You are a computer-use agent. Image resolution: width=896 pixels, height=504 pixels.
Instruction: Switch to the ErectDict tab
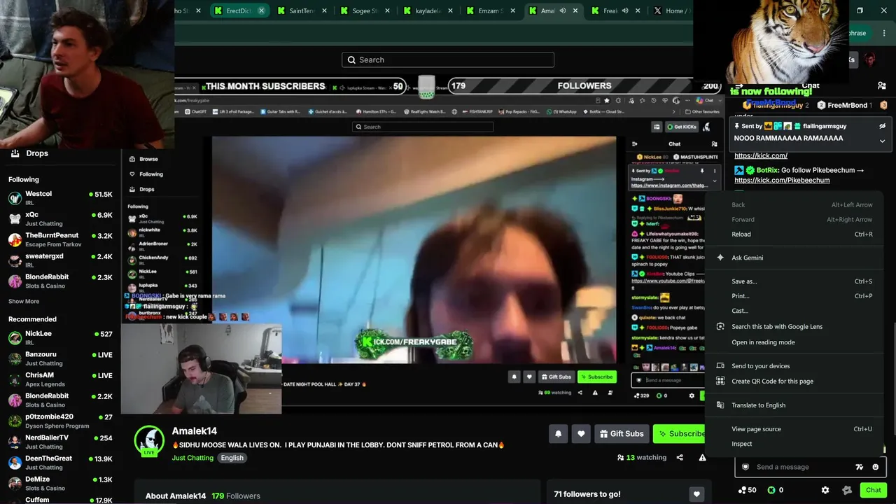pos(239,10)
